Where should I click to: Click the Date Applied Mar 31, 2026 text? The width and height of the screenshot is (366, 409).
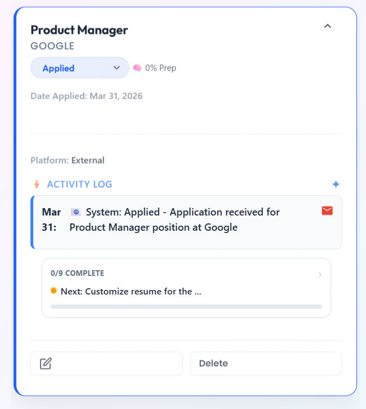(x=86, y=96)
